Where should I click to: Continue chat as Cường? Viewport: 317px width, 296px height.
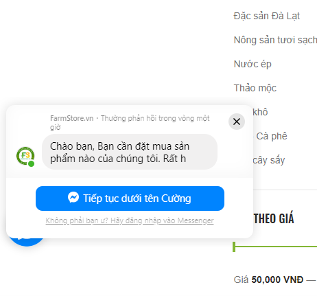click(x=130, y=198)
